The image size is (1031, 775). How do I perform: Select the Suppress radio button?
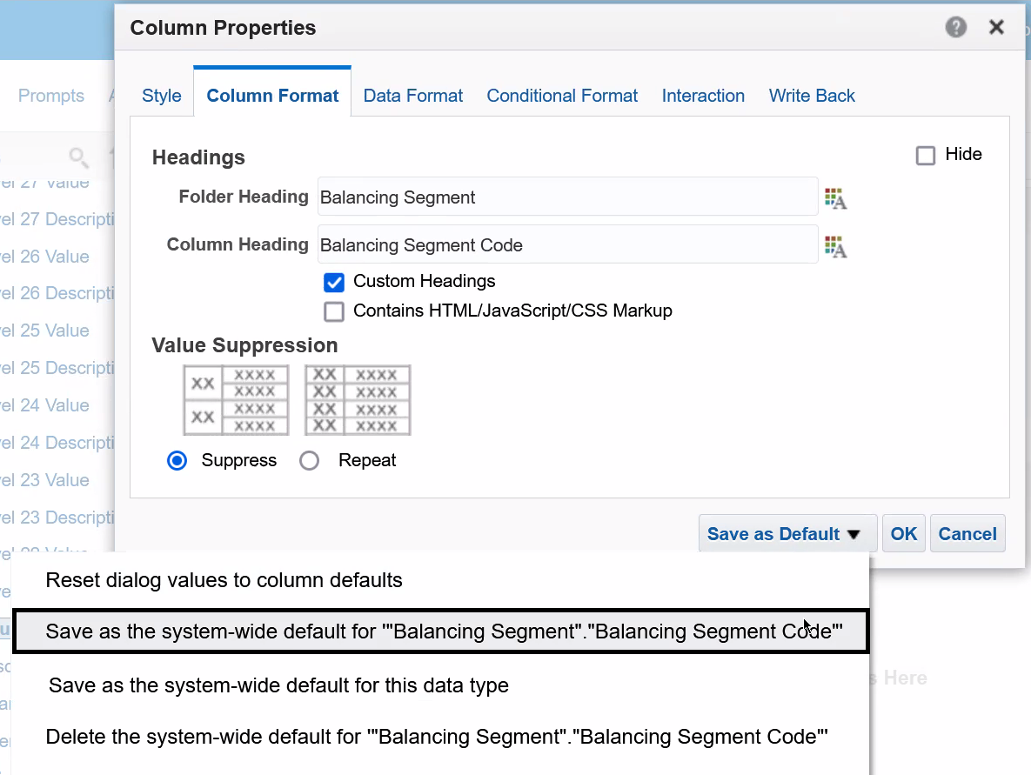[177, 461]
